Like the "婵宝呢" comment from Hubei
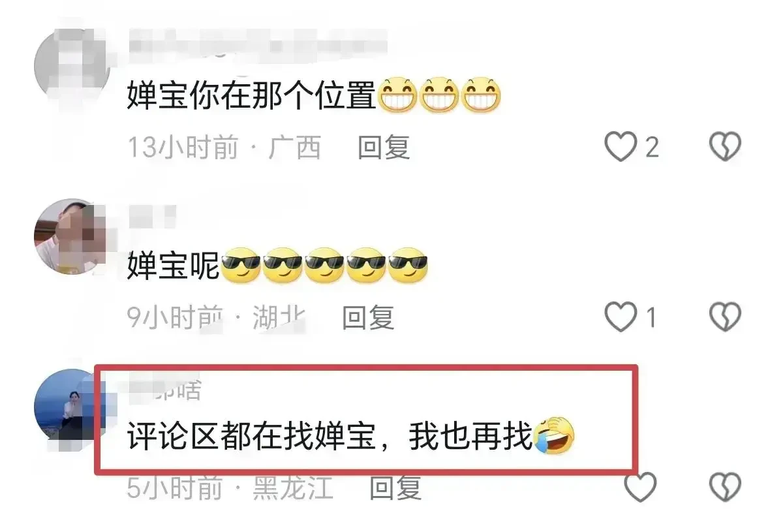 click(x=620, y=317)
